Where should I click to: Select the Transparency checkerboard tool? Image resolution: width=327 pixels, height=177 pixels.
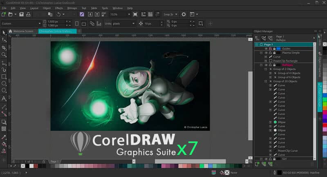coord(4,129)
